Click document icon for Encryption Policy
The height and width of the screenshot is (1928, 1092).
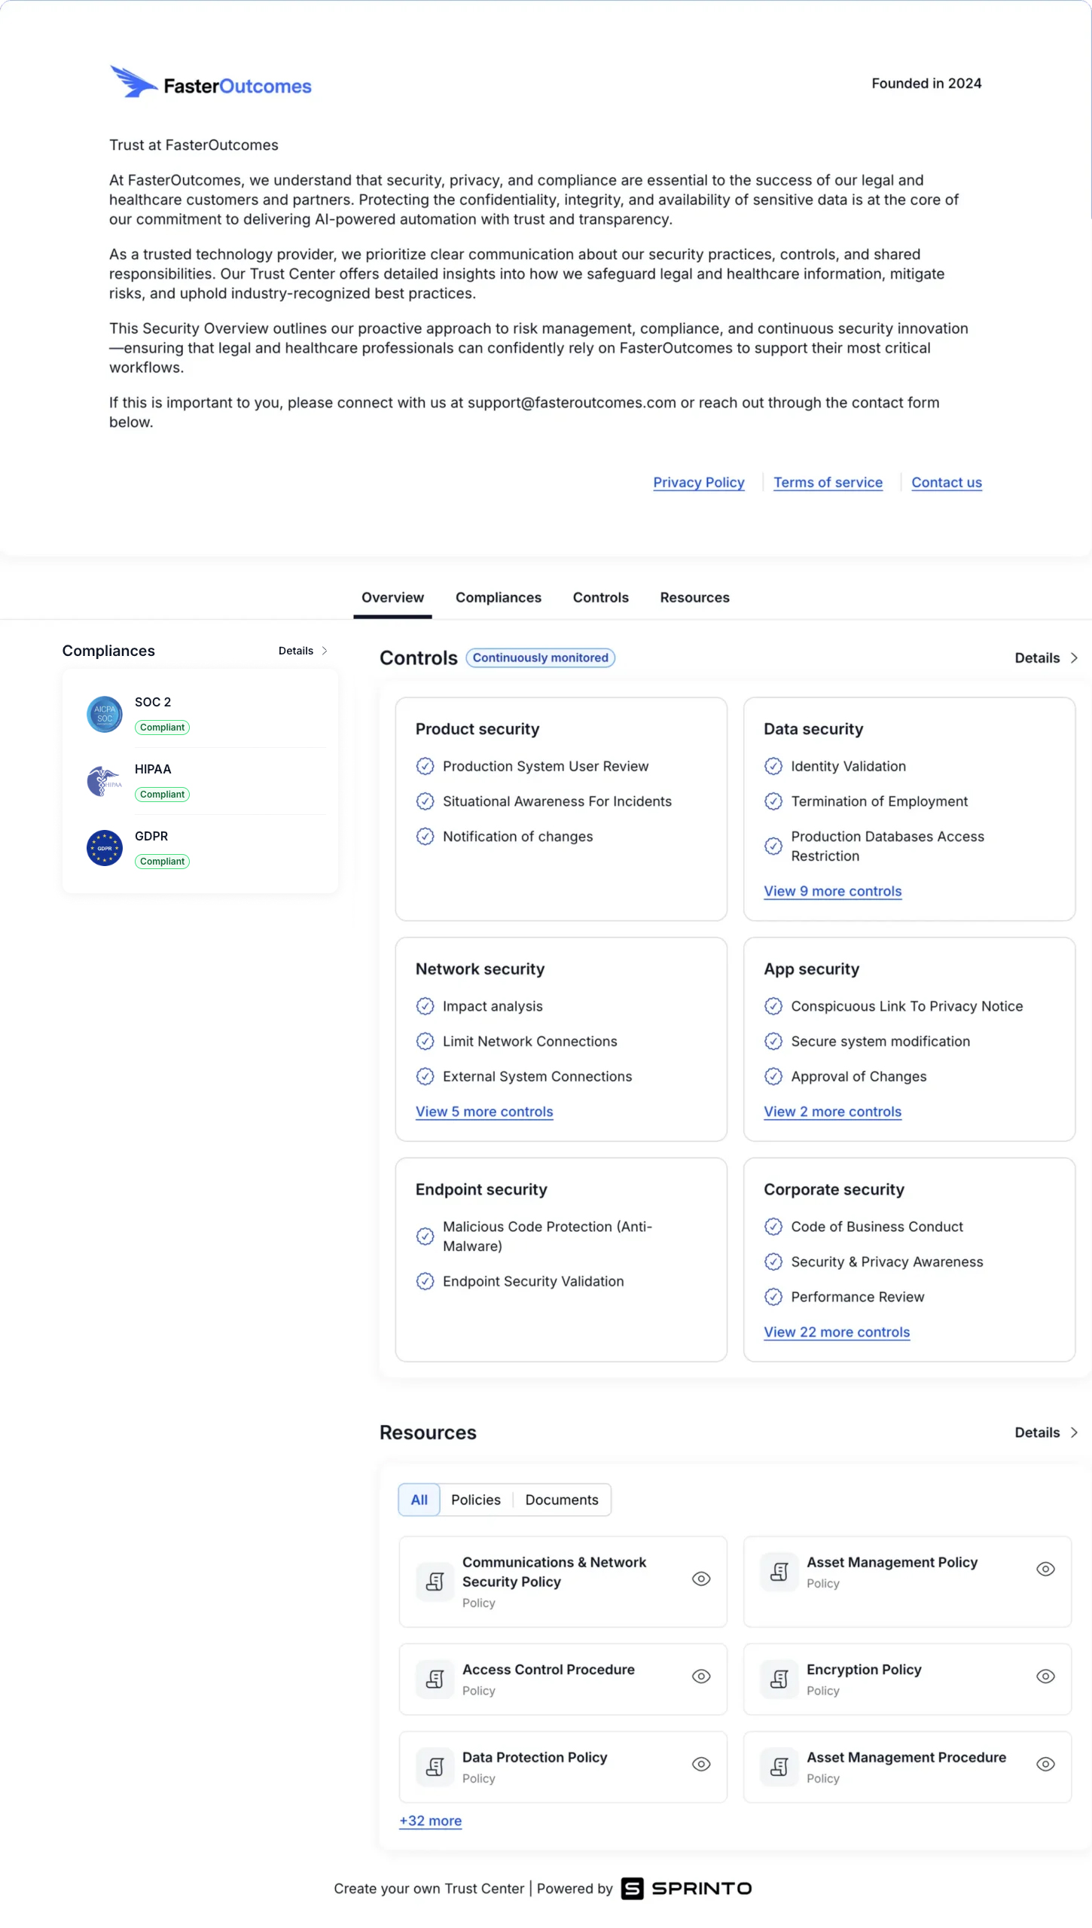(779, 1679)
